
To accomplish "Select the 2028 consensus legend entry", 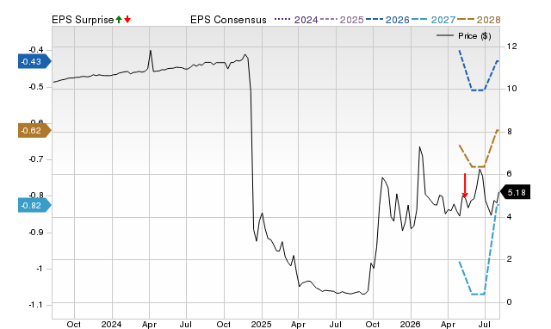I will point(479,20).
